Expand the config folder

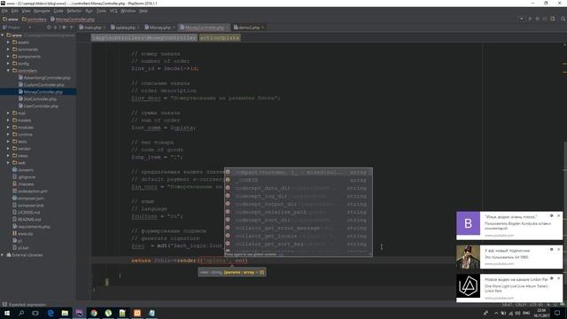8,63
